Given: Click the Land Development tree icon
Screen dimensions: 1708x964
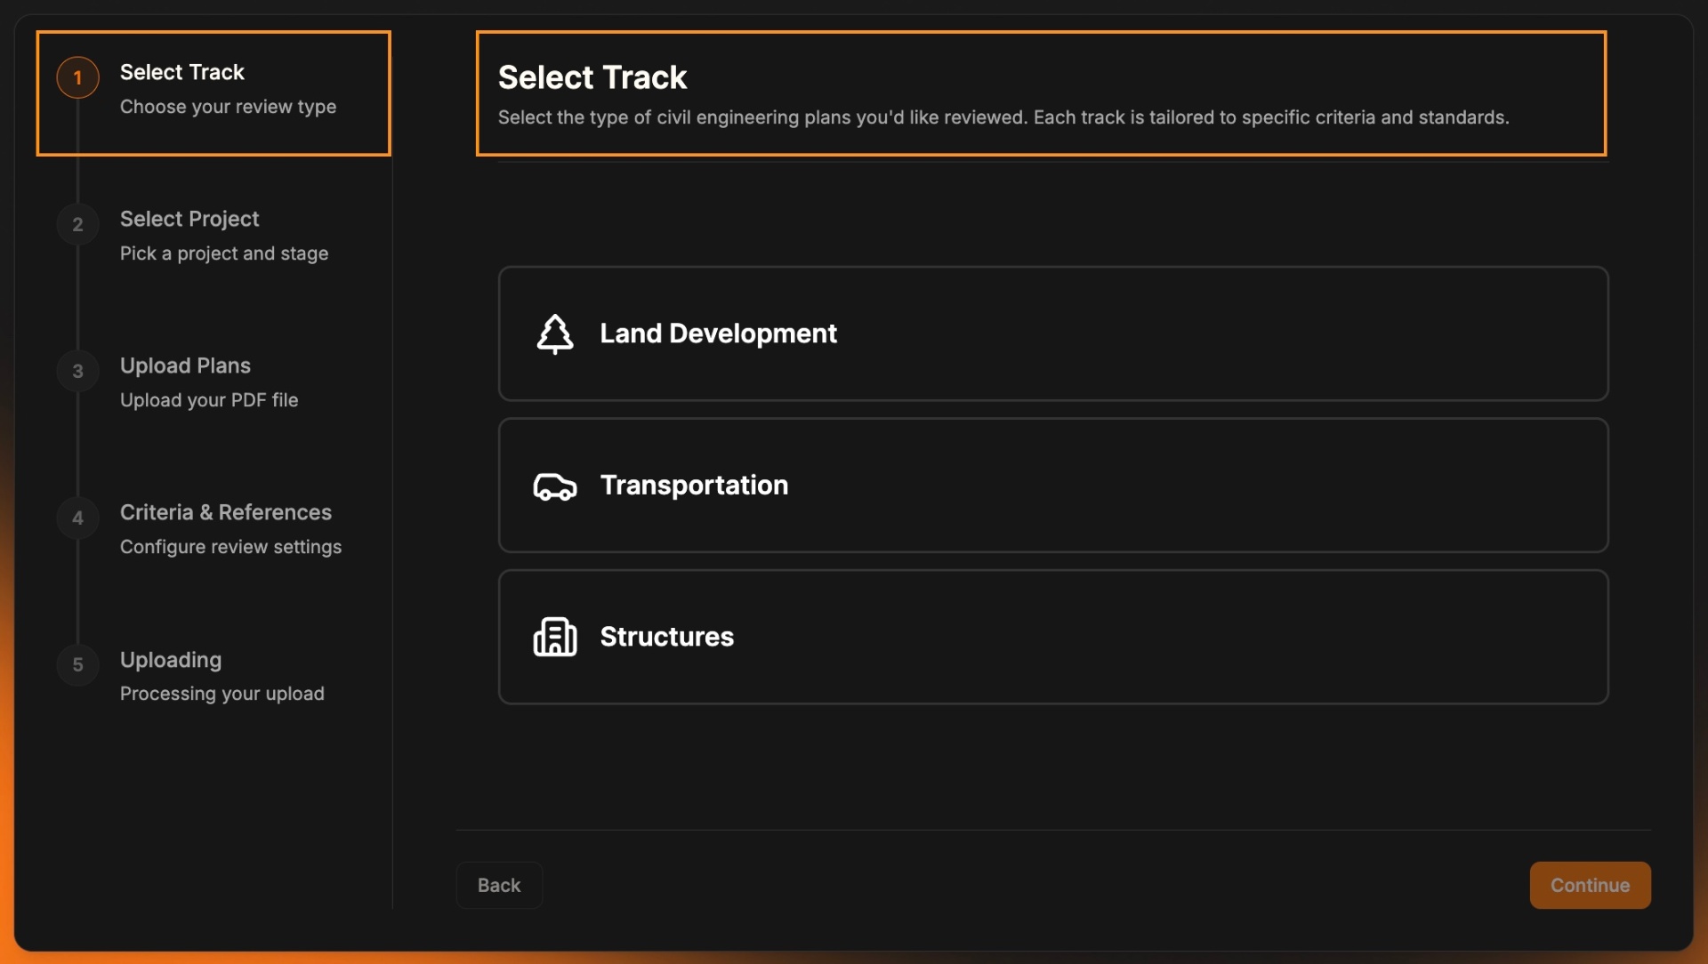Looking at the screenshot, I should pos(555,333).
